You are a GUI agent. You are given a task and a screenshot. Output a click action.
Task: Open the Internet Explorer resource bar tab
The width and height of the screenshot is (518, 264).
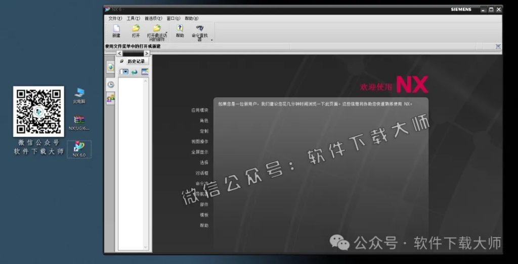pyautogui.click(x=110, y=67)
